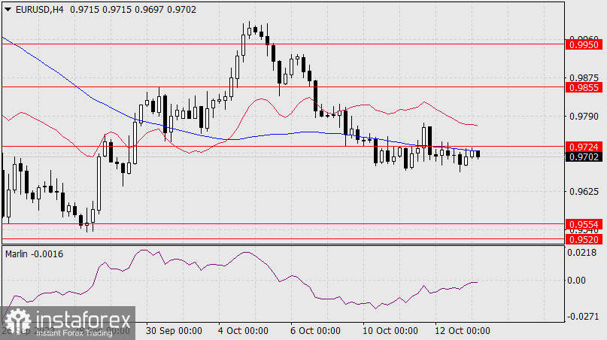Click the 30 Sep 00:00 time label
The height and width of the screenshot is (340, 607).
(174, 331)
